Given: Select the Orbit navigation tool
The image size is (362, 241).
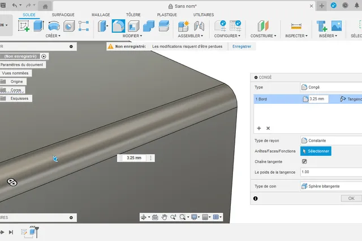Looking at the screenshot, I should [144, 217].
